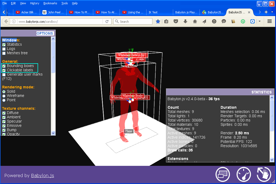The image size is (276, 184).
Task: Open the View menu
Action: pyautogui.click(x=23, y=3)
